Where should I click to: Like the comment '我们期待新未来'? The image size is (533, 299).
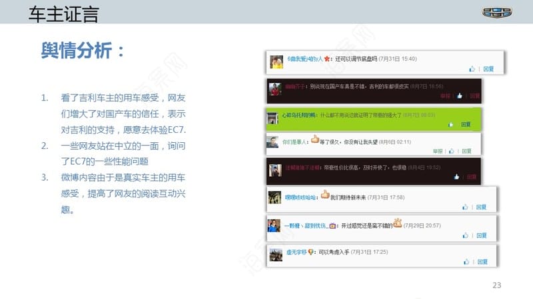pyautogui.click(x=465, y=207)
